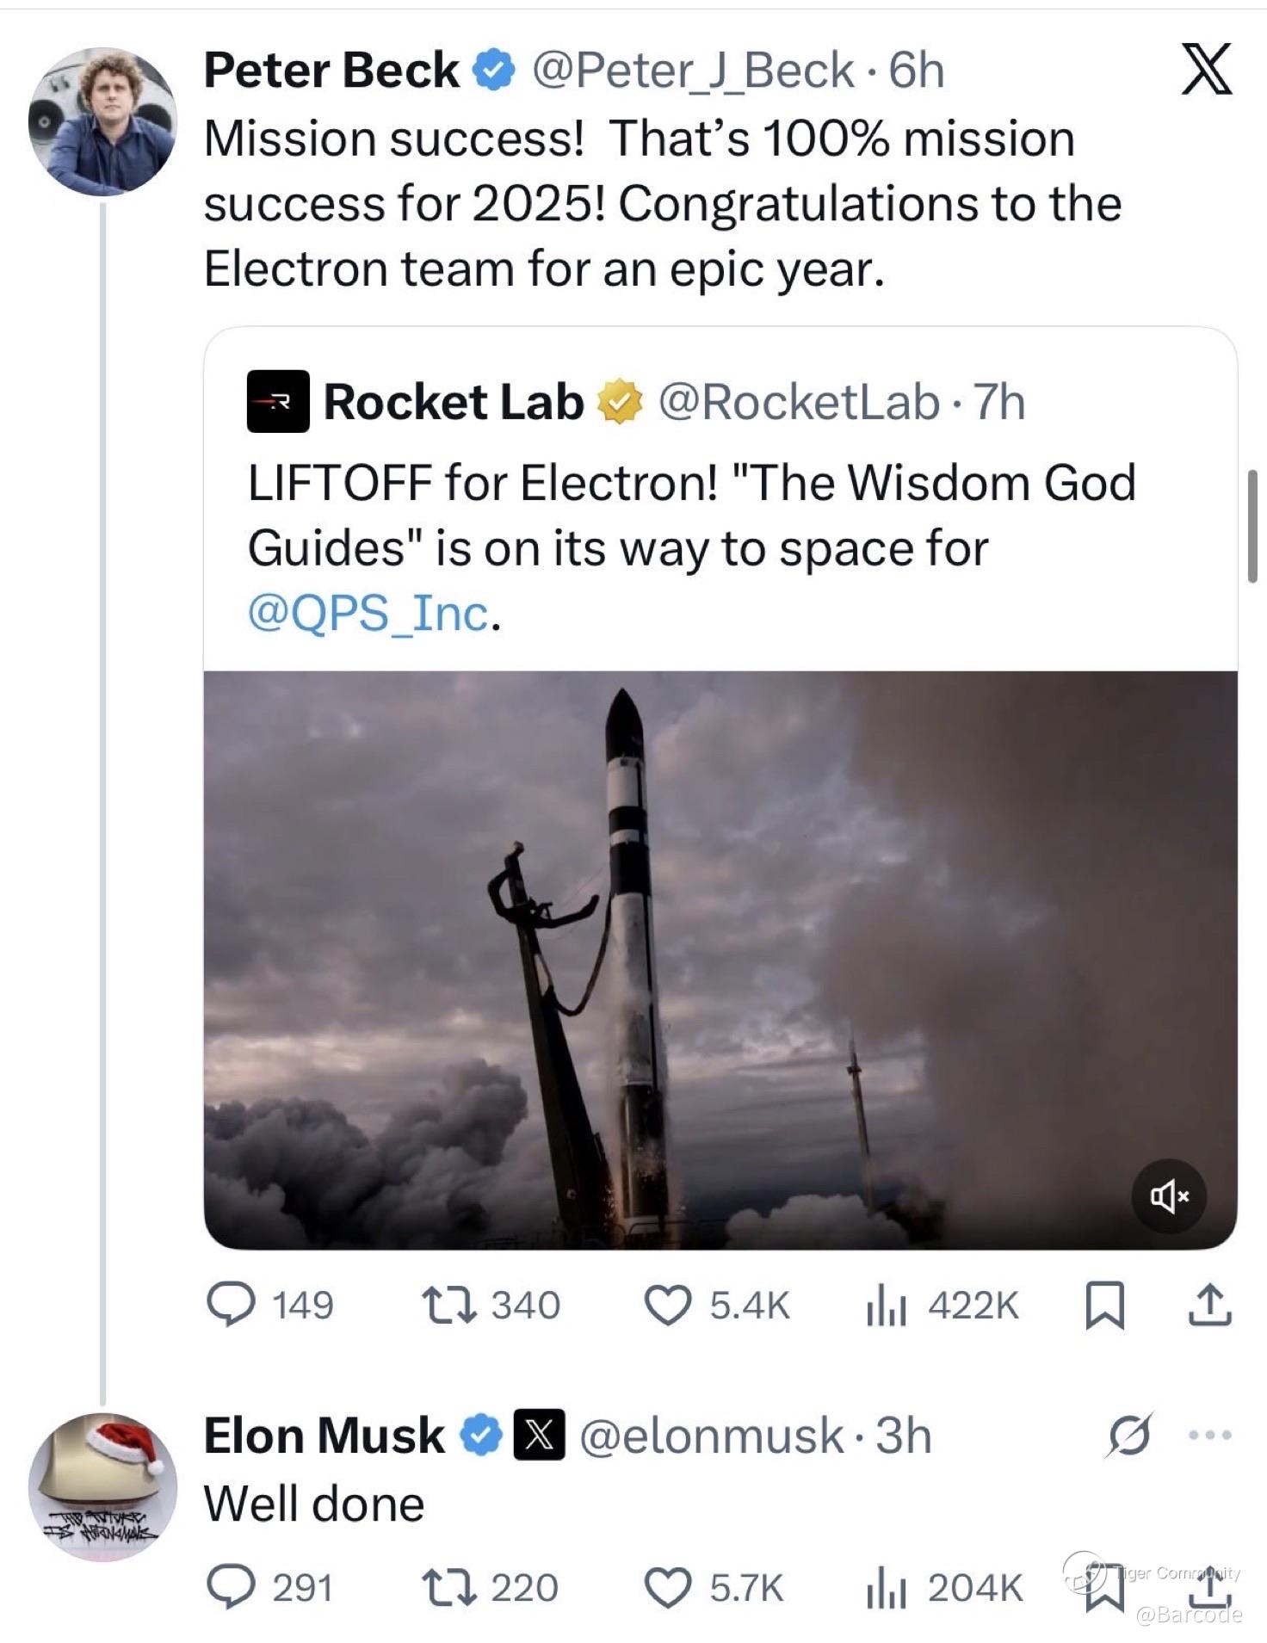Open more options menu on Elon's reply
The height and width of the screenshot is (1643, 1267).
[x=1209, y=1435]
